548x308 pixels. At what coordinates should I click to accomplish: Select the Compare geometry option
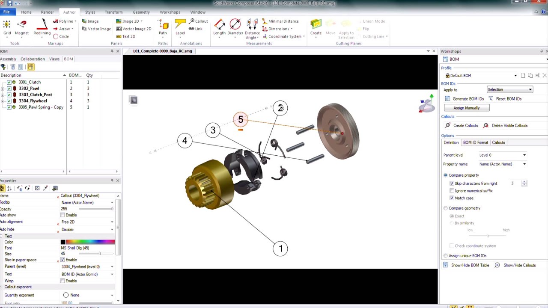pos(446,208)
